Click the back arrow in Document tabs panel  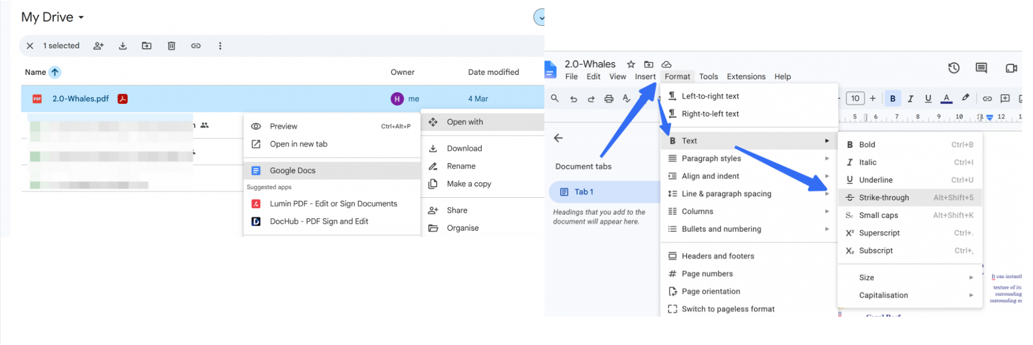pyautogui.click(x=558, y=138)
